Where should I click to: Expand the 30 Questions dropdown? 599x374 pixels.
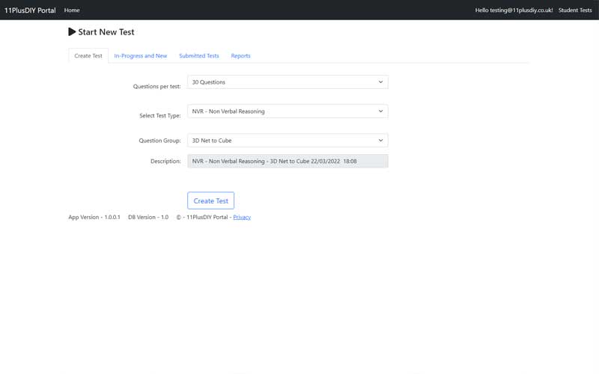288,82
